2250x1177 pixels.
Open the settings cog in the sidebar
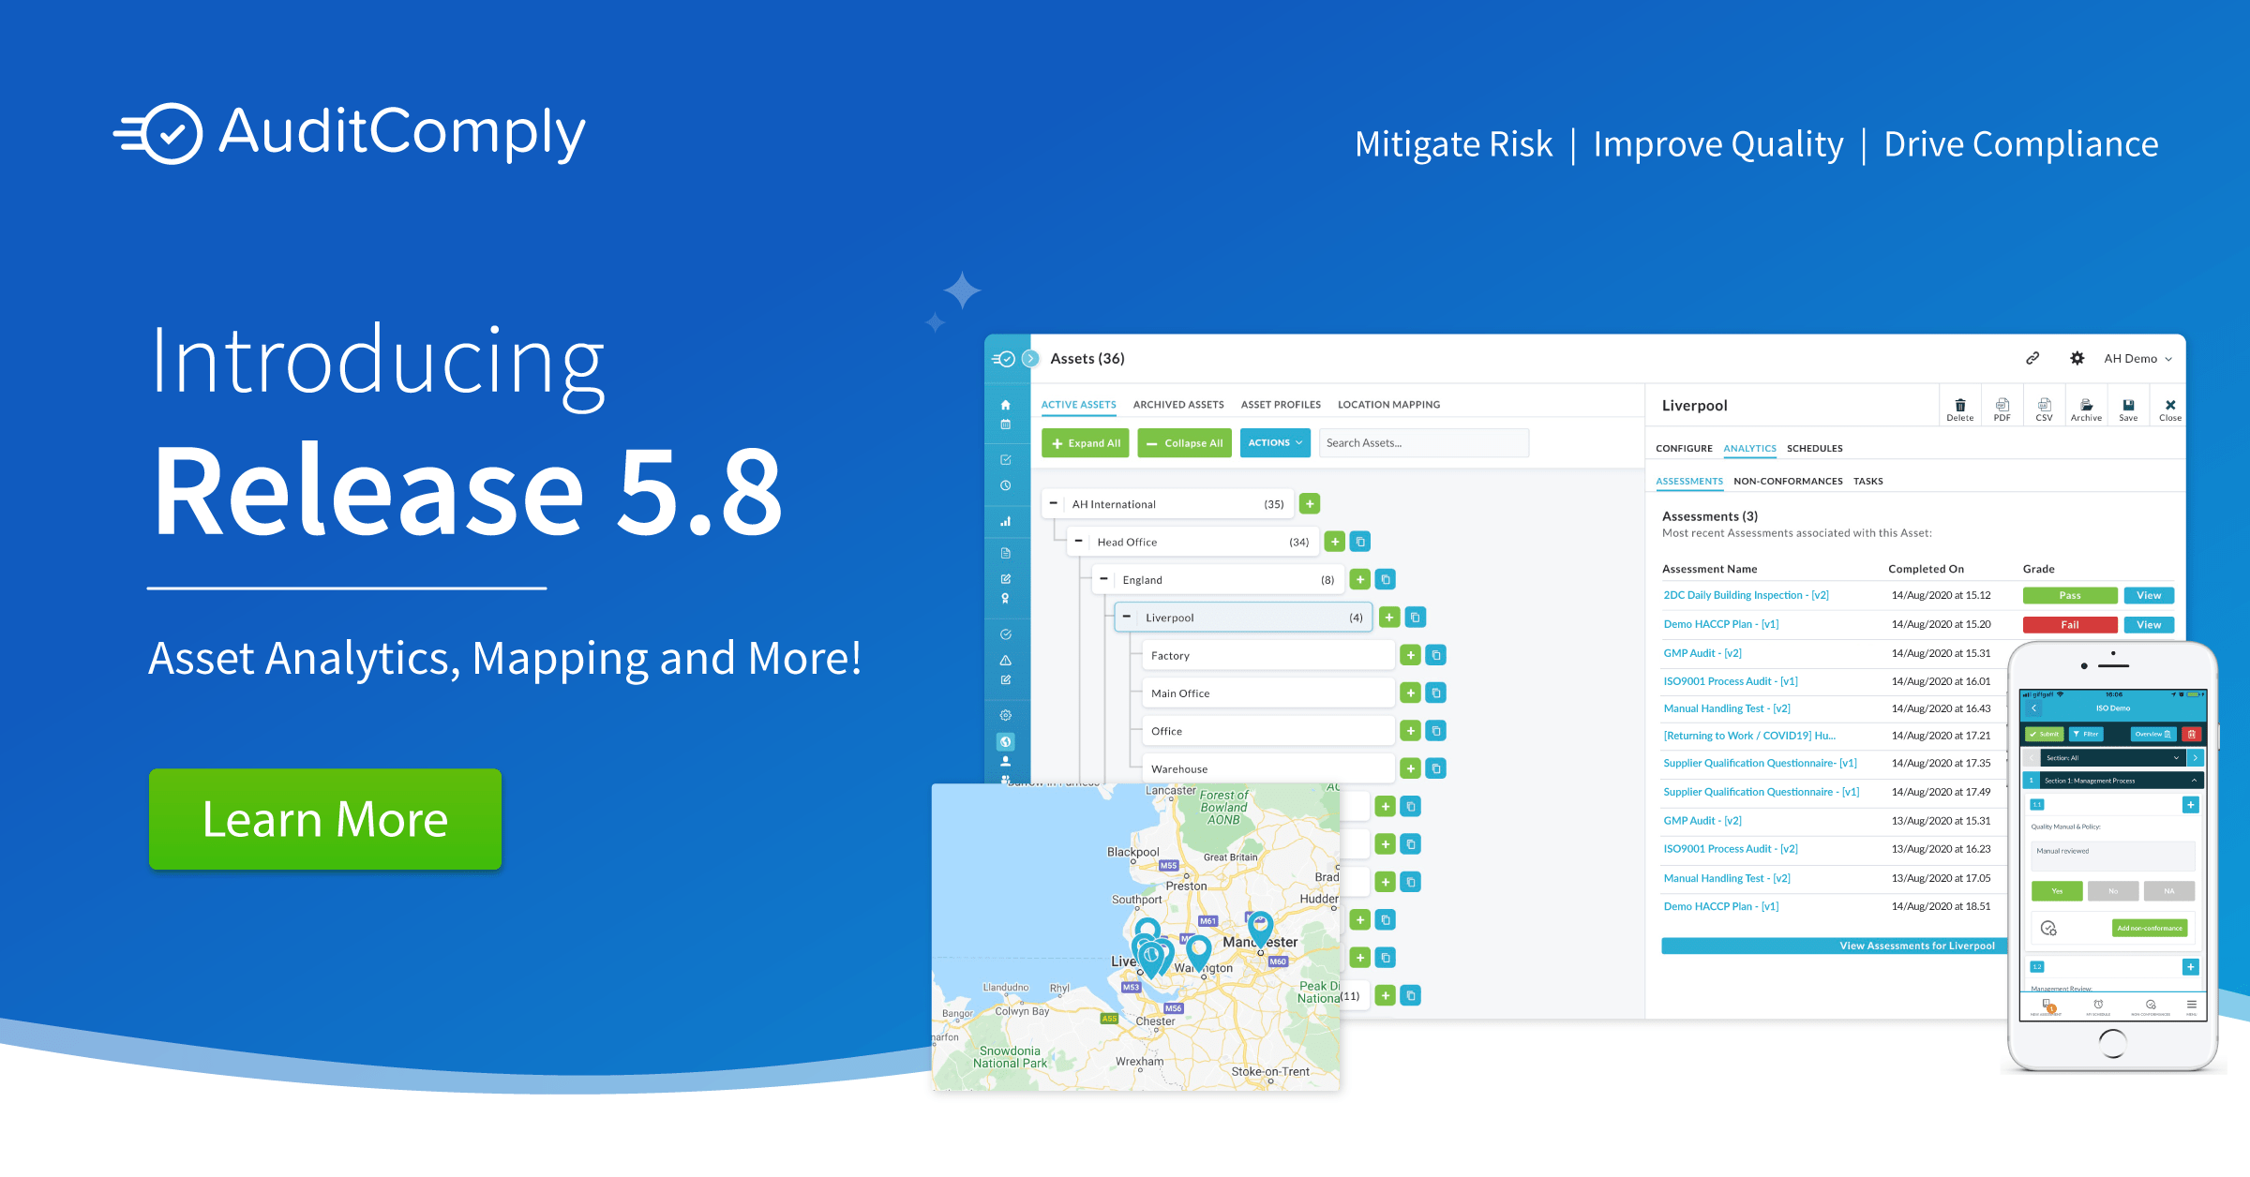(x=1005, y=715)
